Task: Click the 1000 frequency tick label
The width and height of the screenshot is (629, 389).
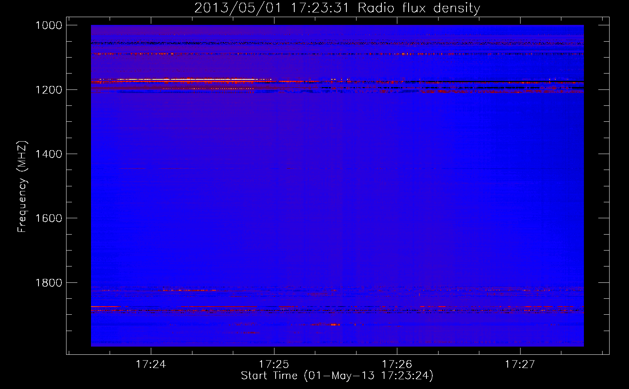Action: [x=49, y=25]
